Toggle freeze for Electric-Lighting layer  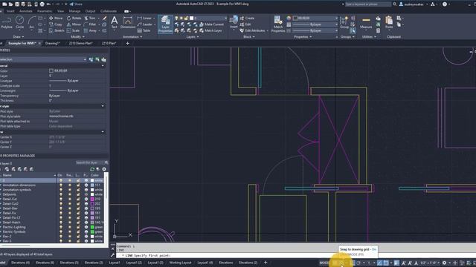pos(69,227)
